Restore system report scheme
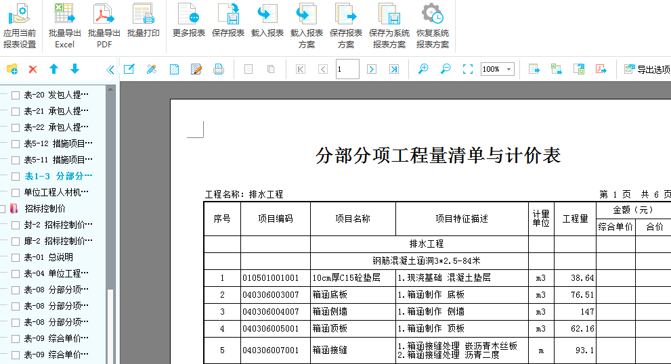 coord(433,26)
